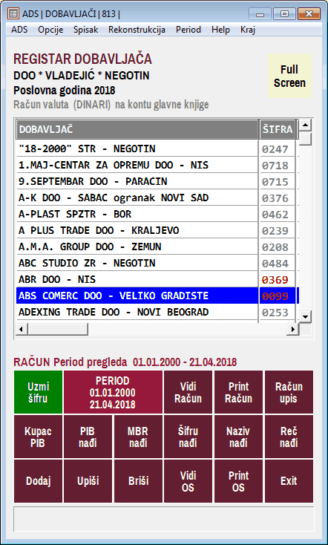Viewport: 328px width, 545px height.
Task: Open the Help menu
Action: tap(220, 30)
